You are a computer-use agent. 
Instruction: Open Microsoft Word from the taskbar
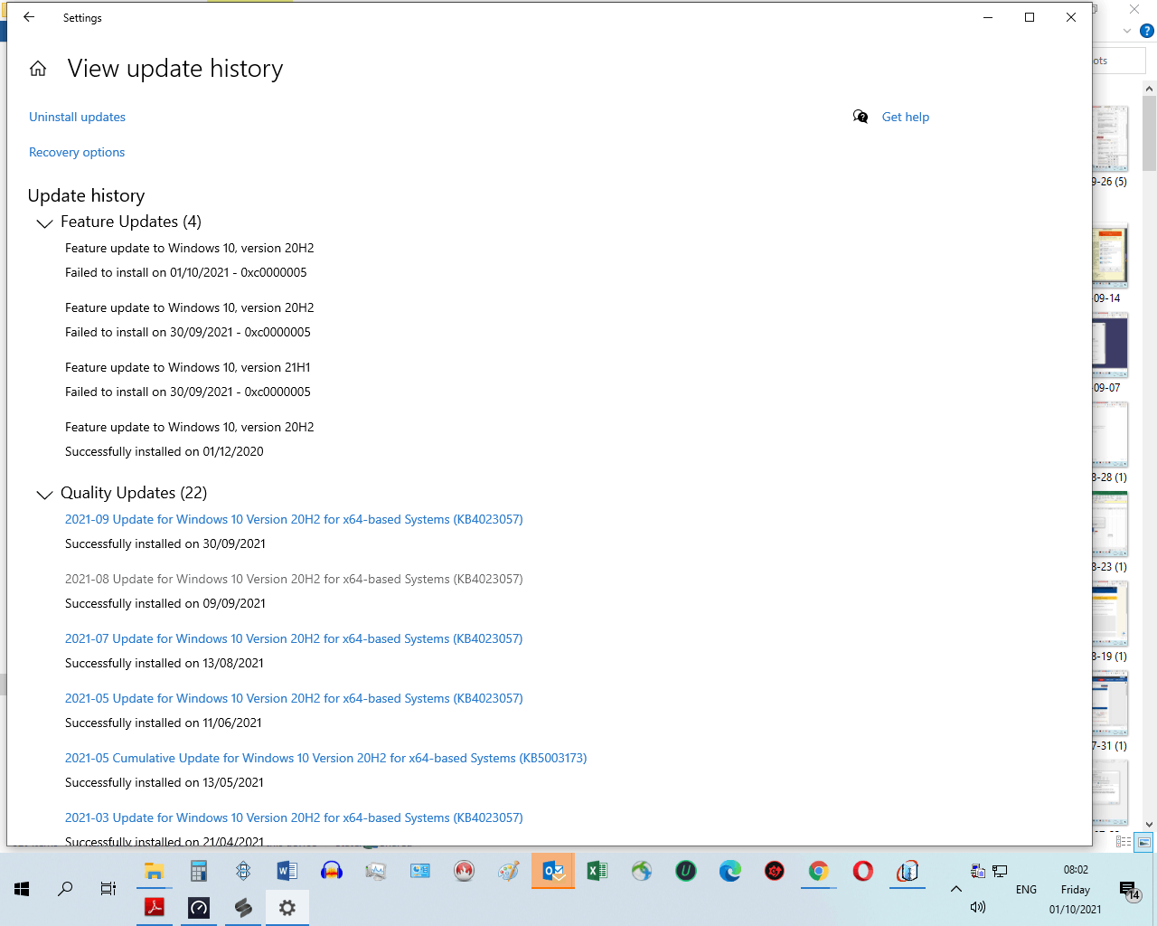(x=287, y=871)
